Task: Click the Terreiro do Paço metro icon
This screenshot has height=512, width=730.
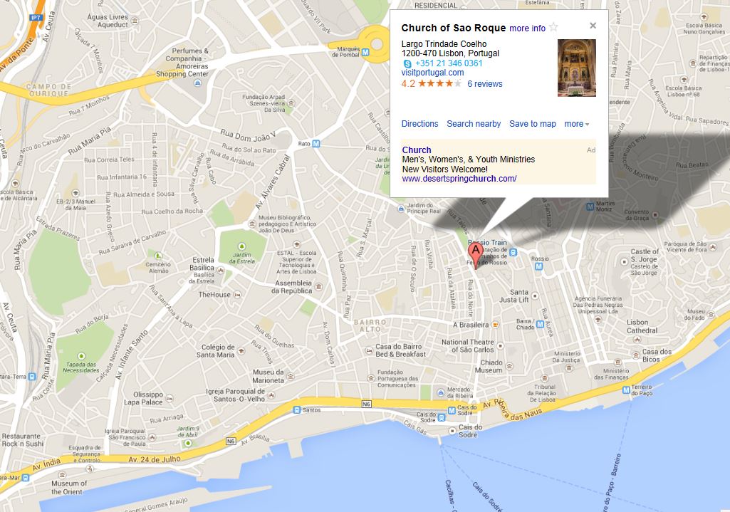Action: (626, 390)
